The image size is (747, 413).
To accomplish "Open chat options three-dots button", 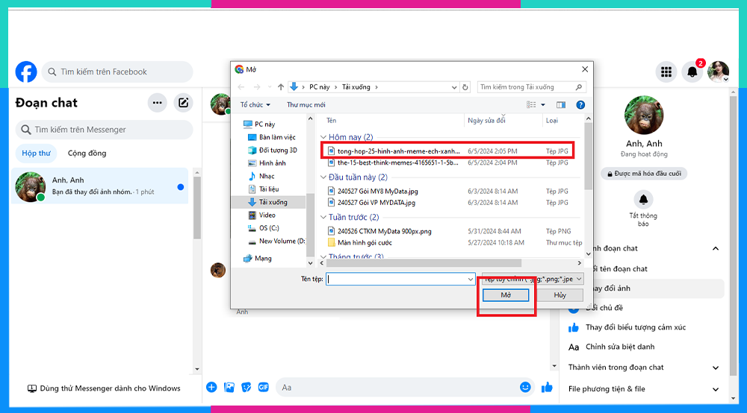I will 157,103.
